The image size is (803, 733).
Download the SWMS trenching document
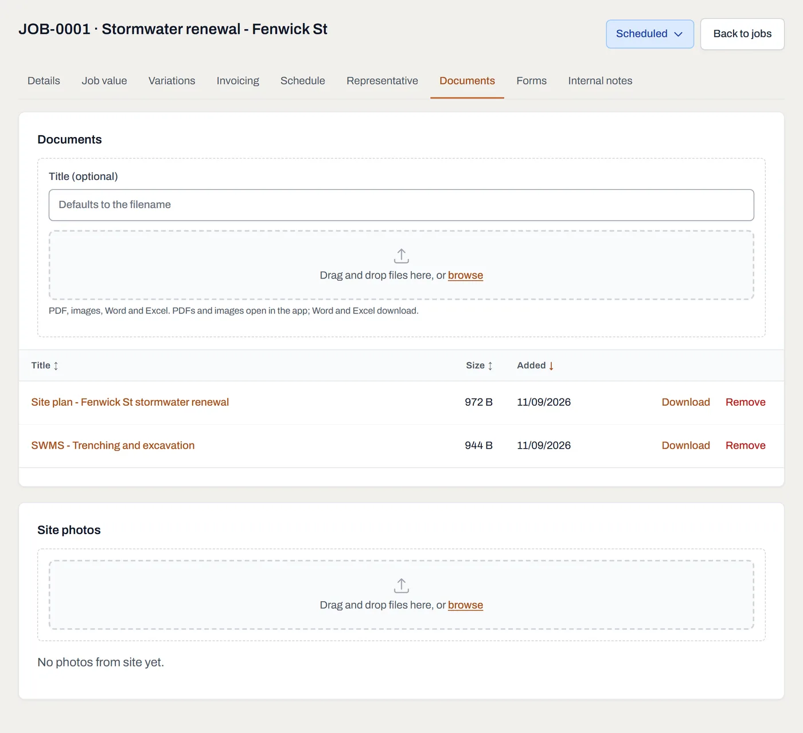click(x=686, y=445)
